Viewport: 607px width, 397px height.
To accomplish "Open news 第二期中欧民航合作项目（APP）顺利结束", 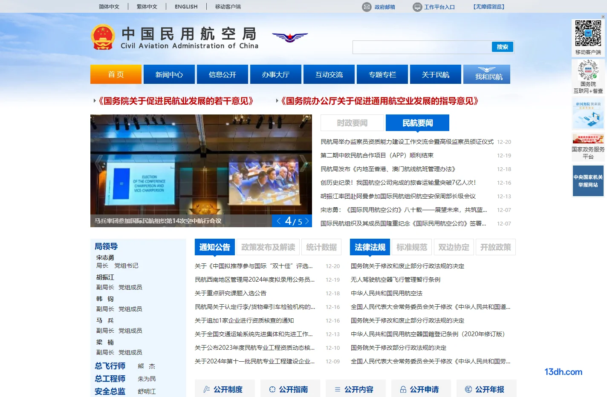I will coord(377,155).
